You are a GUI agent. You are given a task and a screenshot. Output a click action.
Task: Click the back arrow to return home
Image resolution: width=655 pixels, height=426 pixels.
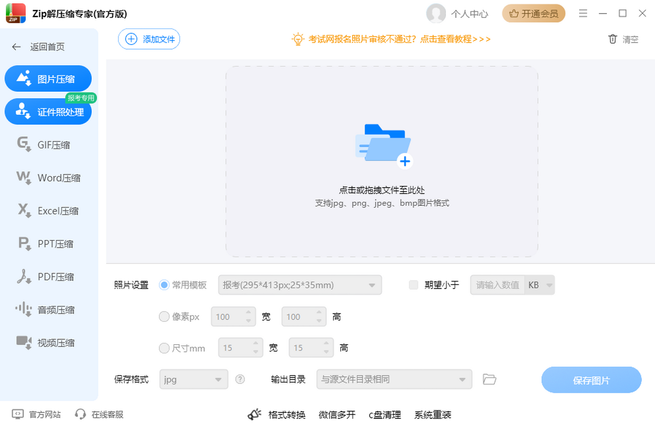(x=16, y=47)
